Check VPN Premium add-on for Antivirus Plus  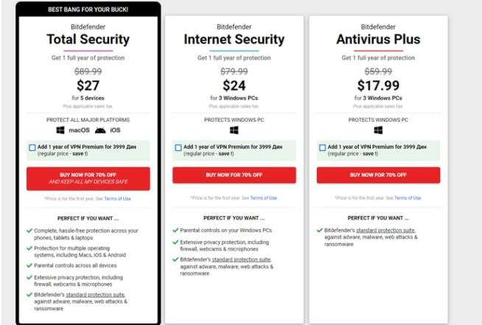[323, 147]
